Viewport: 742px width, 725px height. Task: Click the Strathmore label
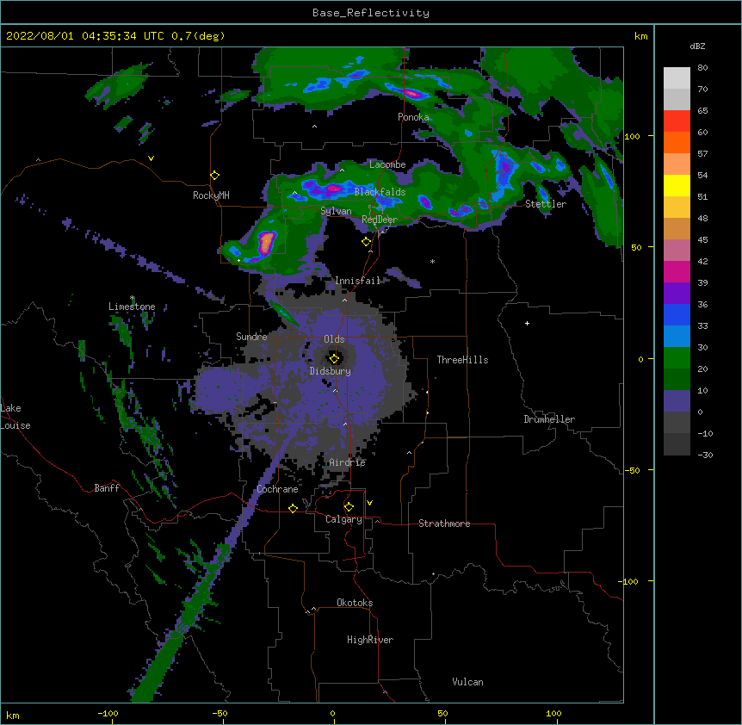pos(444,524)
